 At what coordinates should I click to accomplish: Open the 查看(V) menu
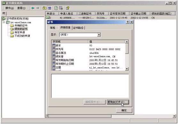point(21,8)
